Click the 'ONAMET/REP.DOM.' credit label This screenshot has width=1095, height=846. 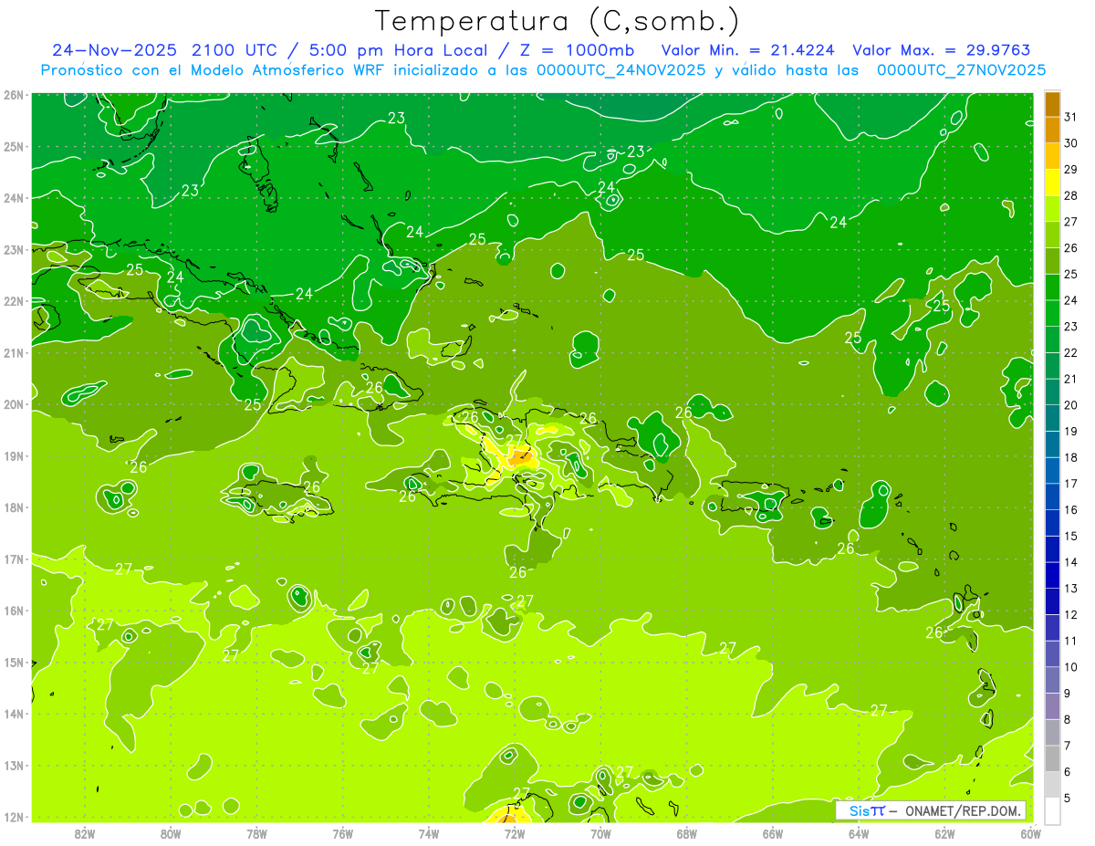[x=965, y=810]
